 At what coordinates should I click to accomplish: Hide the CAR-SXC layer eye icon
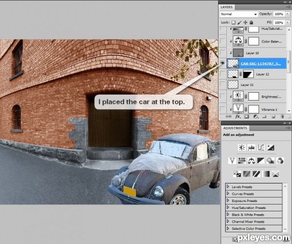coord(222,63)
